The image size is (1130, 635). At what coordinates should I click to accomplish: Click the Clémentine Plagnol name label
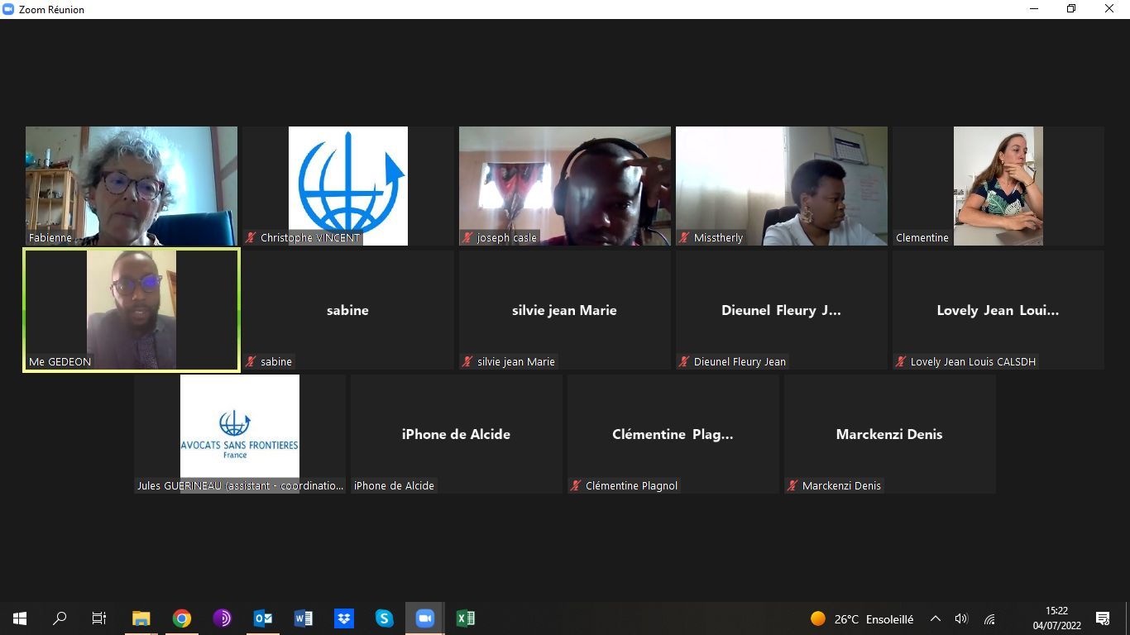click(x=631, y=485)
